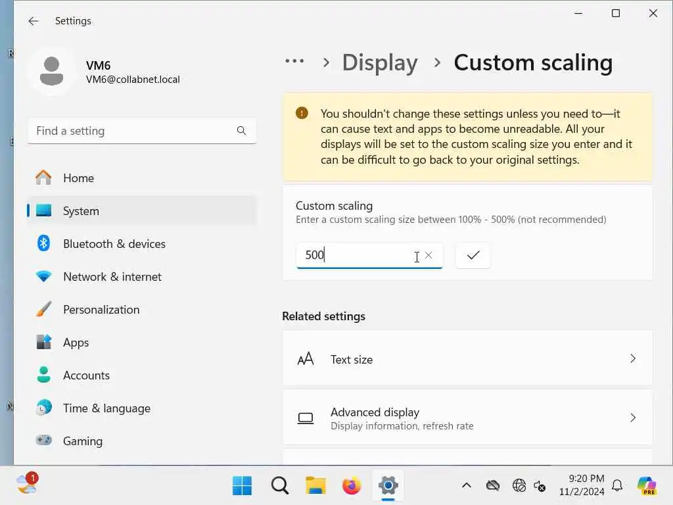Image resolution: width=673 pixels, height=505 pixels.
Task: Launch Firefox from the taskbar
Action: pyautogui.click(x=352, y=486)
